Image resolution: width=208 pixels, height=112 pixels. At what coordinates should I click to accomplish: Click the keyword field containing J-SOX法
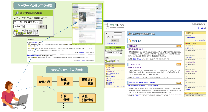(25, 26)
